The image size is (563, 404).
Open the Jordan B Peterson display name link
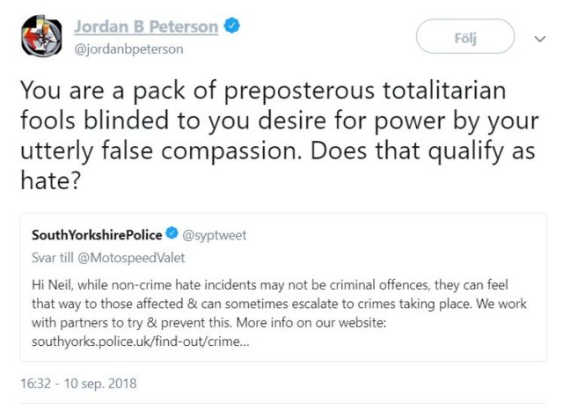[x=145, y=26]
